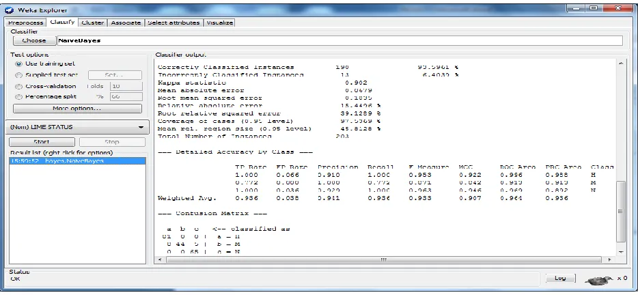
Task: Click the output horizontal scrollbar thumb
Action: click(383, 259)
